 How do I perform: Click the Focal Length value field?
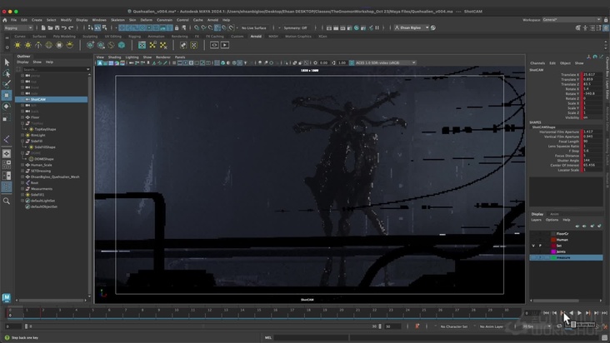click(592, 142)
